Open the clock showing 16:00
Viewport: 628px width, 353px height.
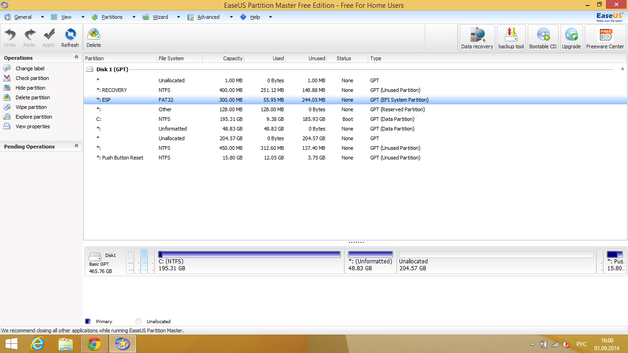[607, 344]
